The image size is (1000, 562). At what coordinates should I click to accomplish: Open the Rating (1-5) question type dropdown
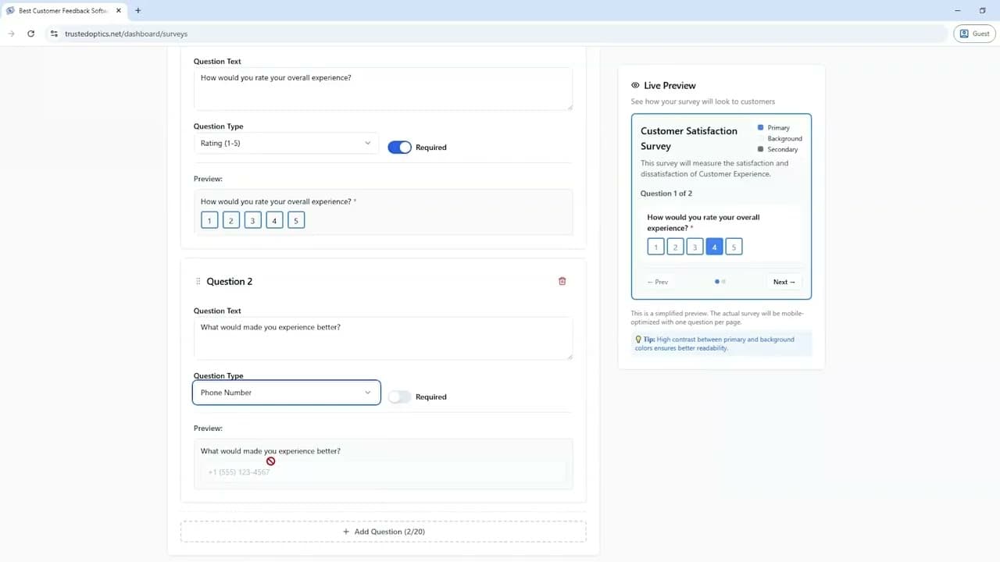pyautogui.click(x=286, y=143)
